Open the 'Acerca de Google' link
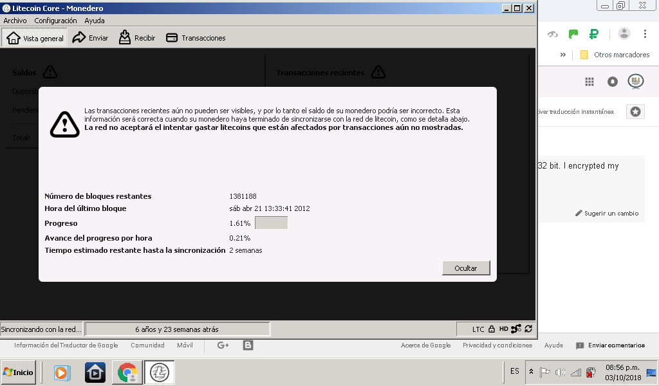 [x=426, y=345]
